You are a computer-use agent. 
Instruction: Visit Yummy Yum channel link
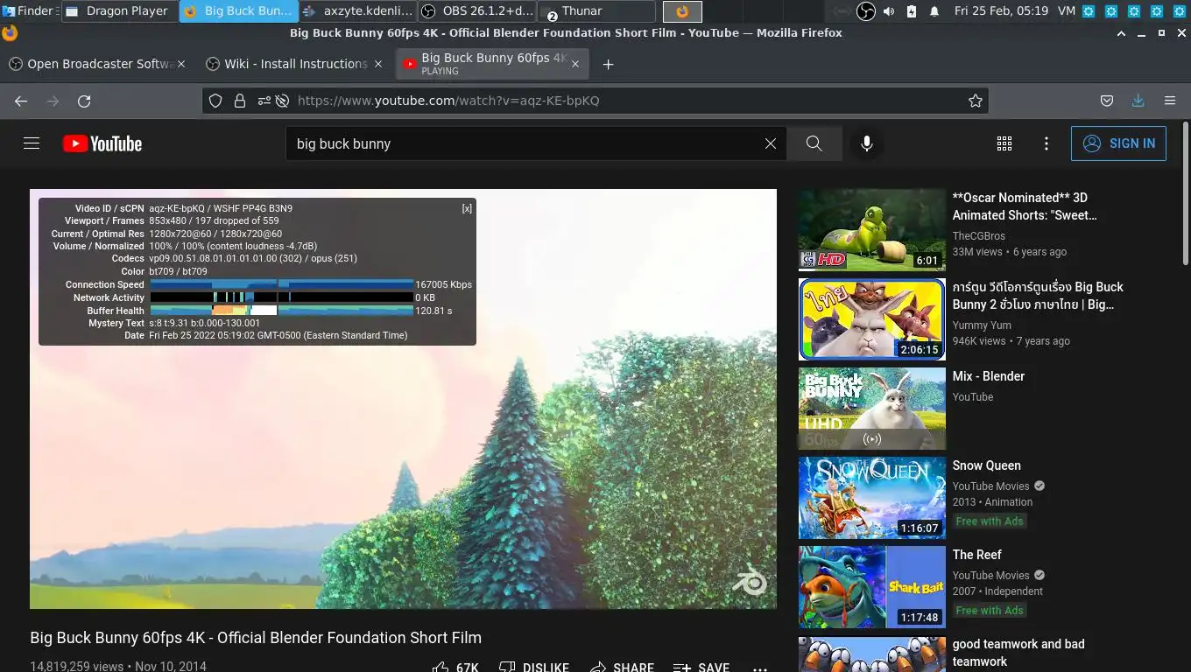pos(982,325)
